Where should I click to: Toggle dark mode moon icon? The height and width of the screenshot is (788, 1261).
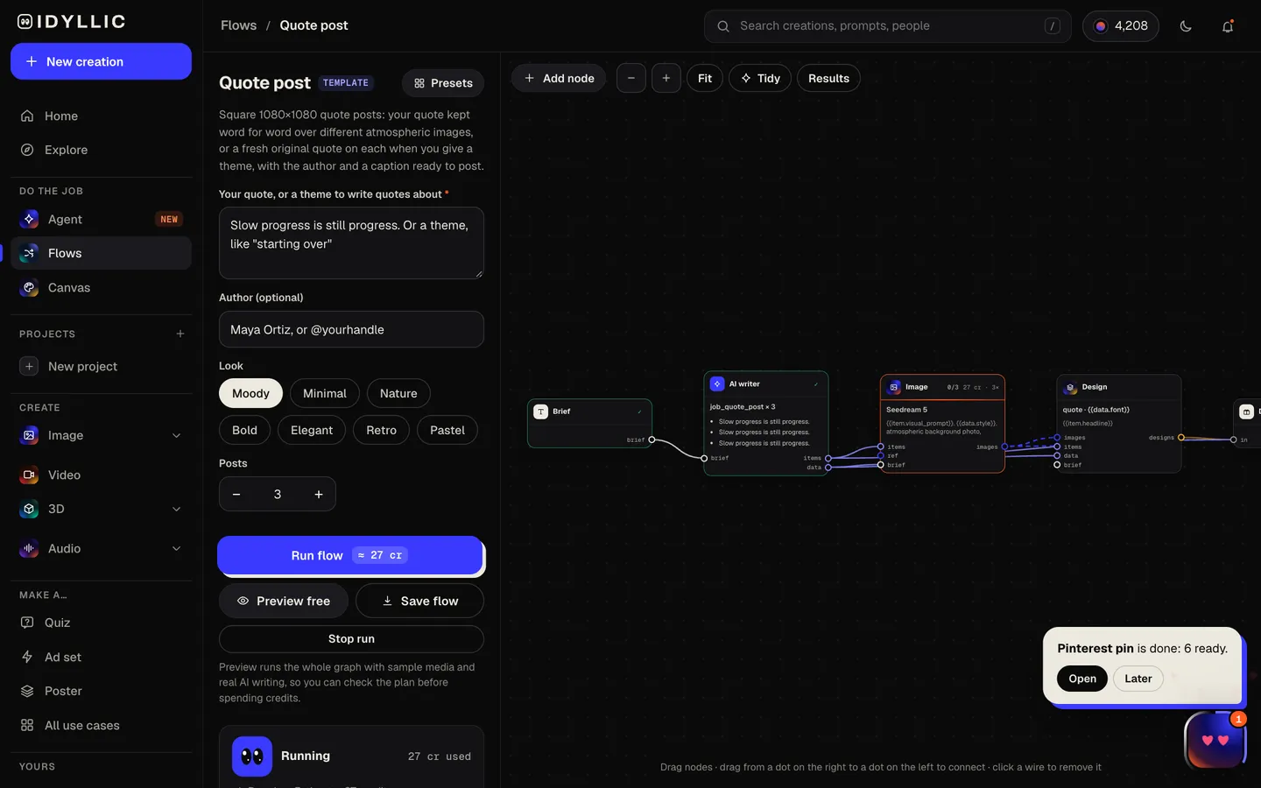point(1186,26)
